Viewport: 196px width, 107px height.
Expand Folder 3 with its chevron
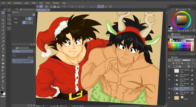coord(174,76)
